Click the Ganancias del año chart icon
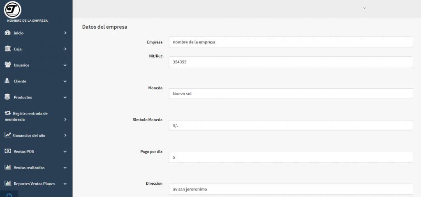 pyautogui.click(x=7, y=135)
